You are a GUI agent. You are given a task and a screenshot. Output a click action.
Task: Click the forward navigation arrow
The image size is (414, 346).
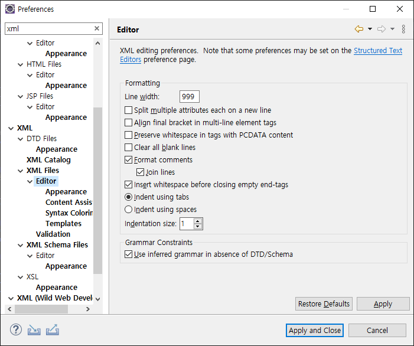382,29
